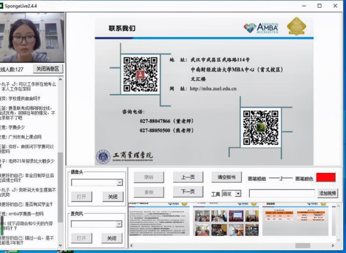Click the 工商管理学院 school emblem
The height and width of the screenshot is (253, 346).
tap(103, 157)
